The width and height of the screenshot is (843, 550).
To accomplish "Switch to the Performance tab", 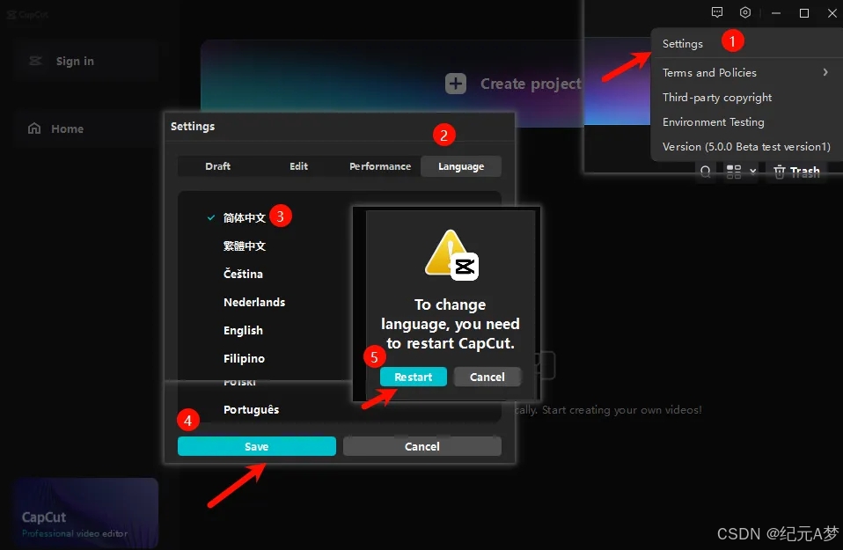I will click(x=380, y=166).
